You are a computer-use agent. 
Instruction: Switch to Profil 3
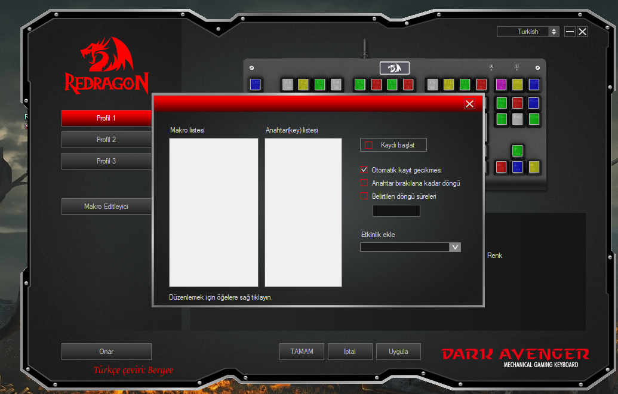pos(106,161)
